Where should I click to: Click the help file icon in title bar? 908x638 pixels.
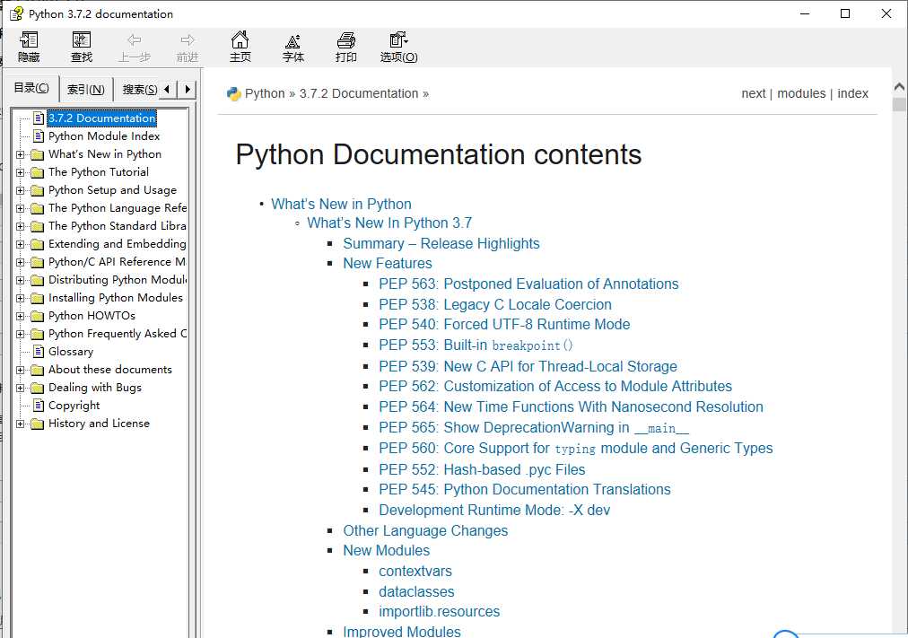point(17,13)
